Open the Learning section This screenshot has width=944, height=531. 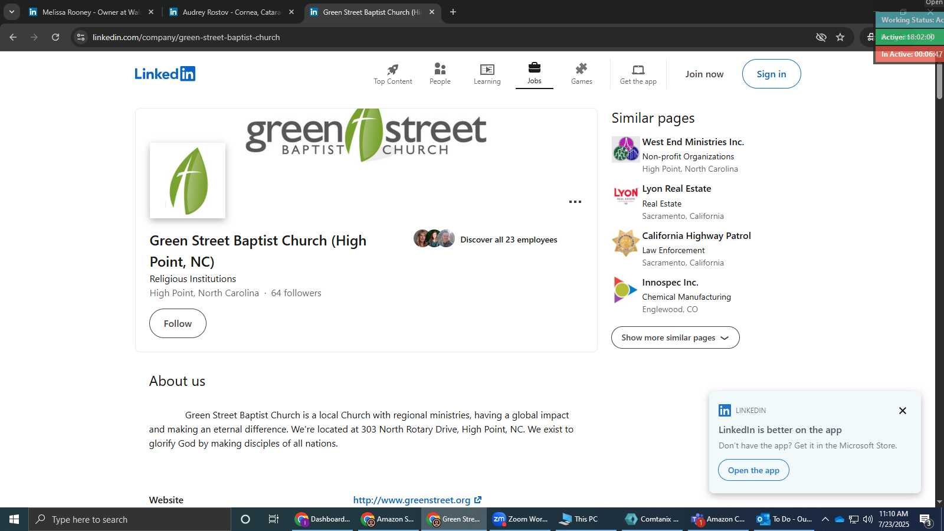tap(487, 74)
